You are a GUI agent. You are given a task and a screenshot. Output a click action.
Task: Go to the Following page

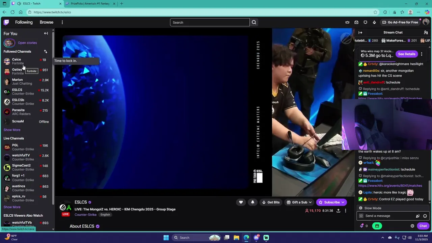tap(24, 22)
